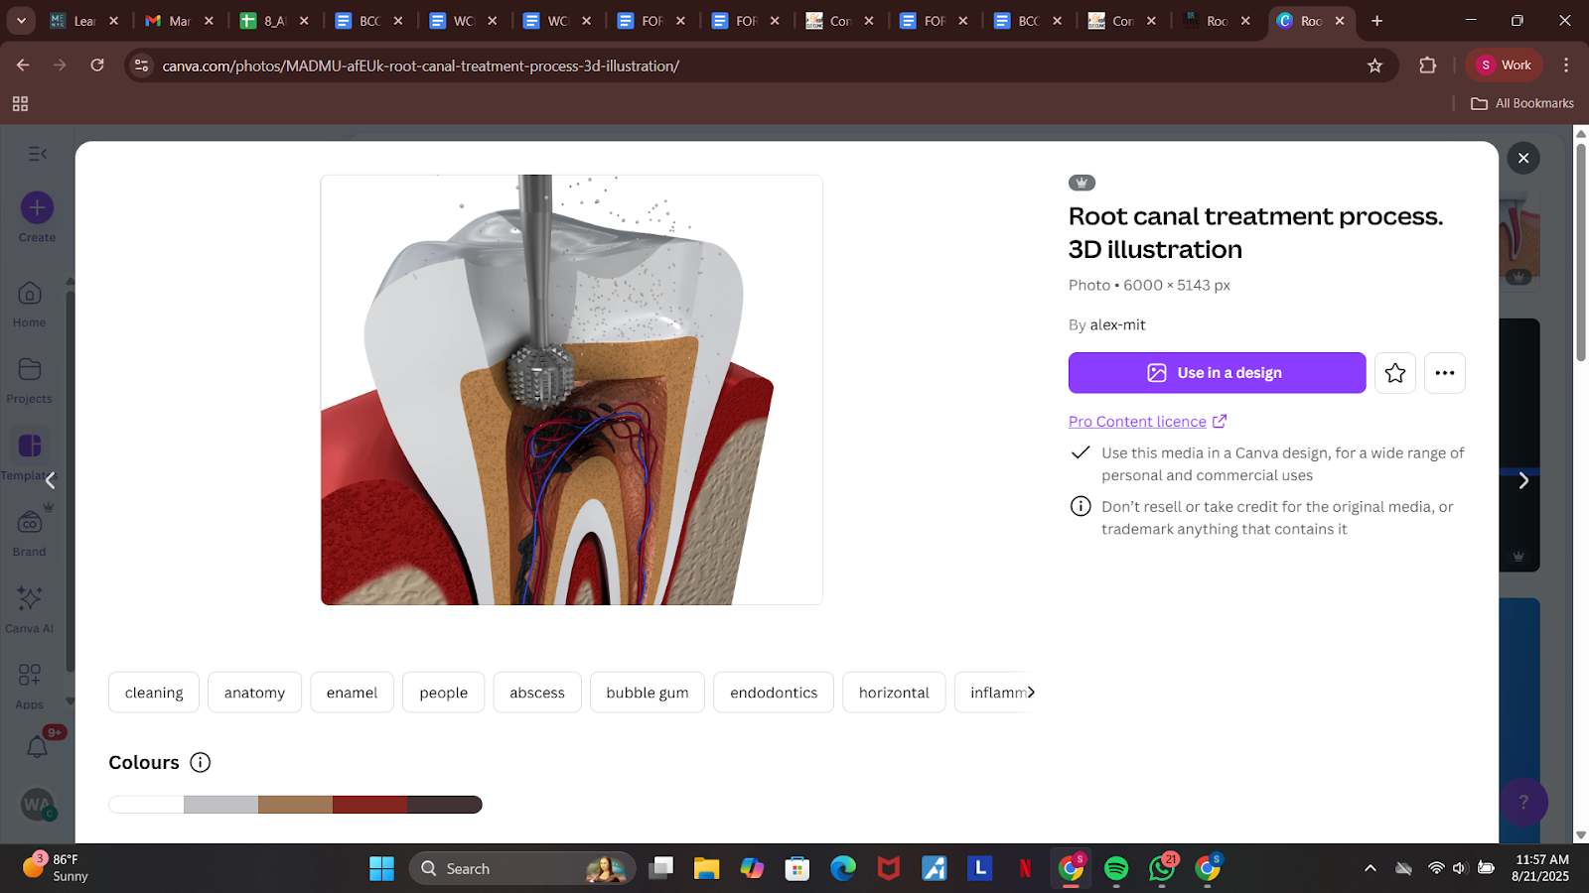Open the more options ellipsis menu
This screenshot has width=1589, height=893.
(x=1445, y=372)
